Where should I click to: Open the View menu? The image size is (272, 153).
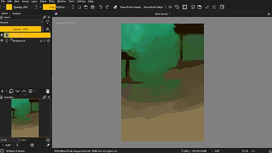click(x=17, y=1)
